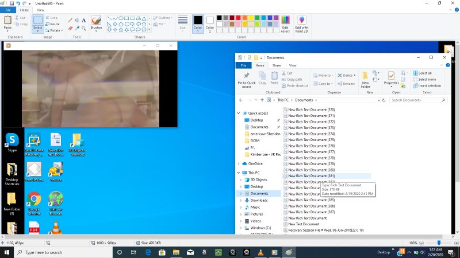460x258 pixels.
Task: Click the Select tool in Paint
Action: pyautogui.click(x=37, y=24)
